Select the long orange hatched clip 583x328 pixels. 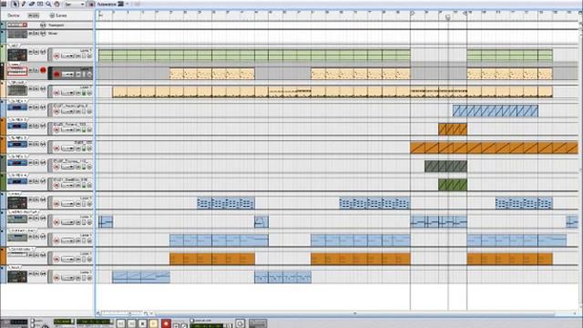[494, 148]
